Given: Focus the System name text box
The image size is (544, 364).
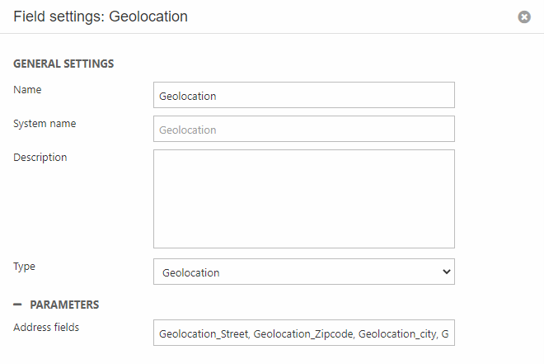Looking at the screenshot, I should pos(303,130).
